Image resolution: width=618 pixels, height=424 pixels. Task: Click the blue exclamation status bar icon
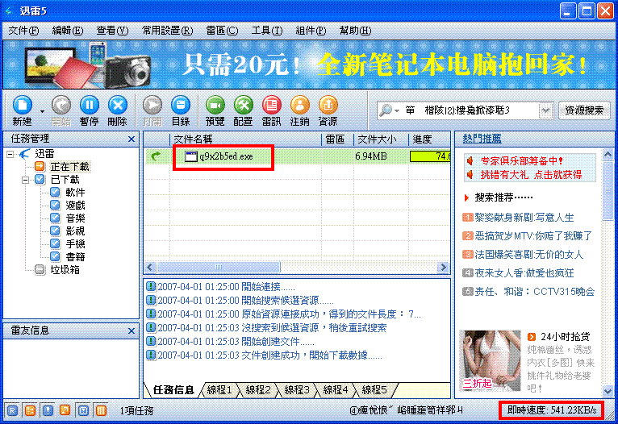point(48,410)
